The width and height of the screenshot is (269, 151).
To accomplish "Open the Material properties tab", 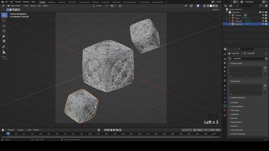I will [225, 110].
